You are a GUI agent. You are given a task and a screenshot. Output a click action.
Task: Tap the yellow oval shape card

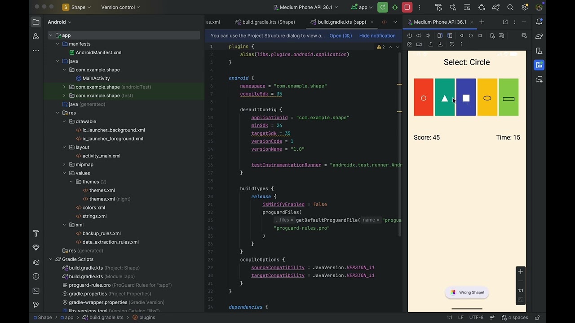click(487, 97)
